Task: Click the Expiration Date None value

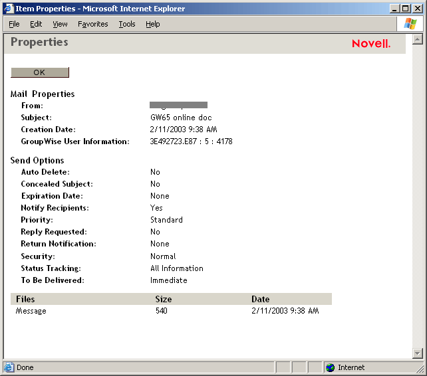Action: click(x=160, y=196)
